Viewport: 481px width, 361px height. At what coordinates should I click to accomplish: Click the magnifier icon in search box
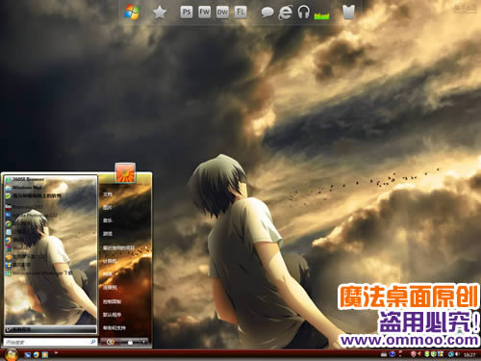(x=92, y=342)
